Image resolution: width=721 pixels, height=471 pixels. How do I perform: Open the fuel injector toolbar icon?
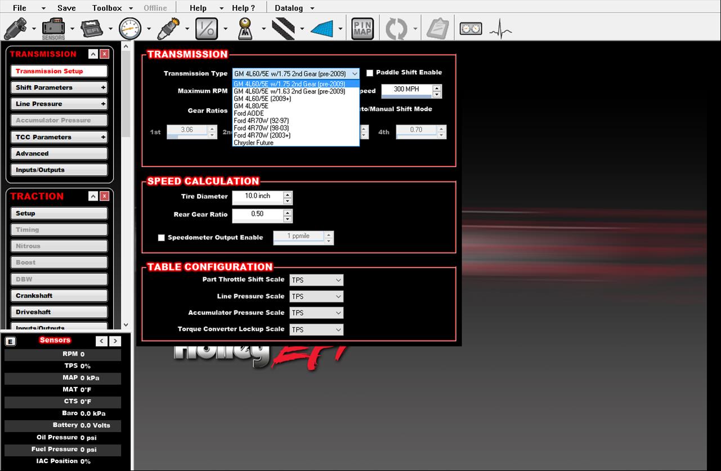(16, 28)
